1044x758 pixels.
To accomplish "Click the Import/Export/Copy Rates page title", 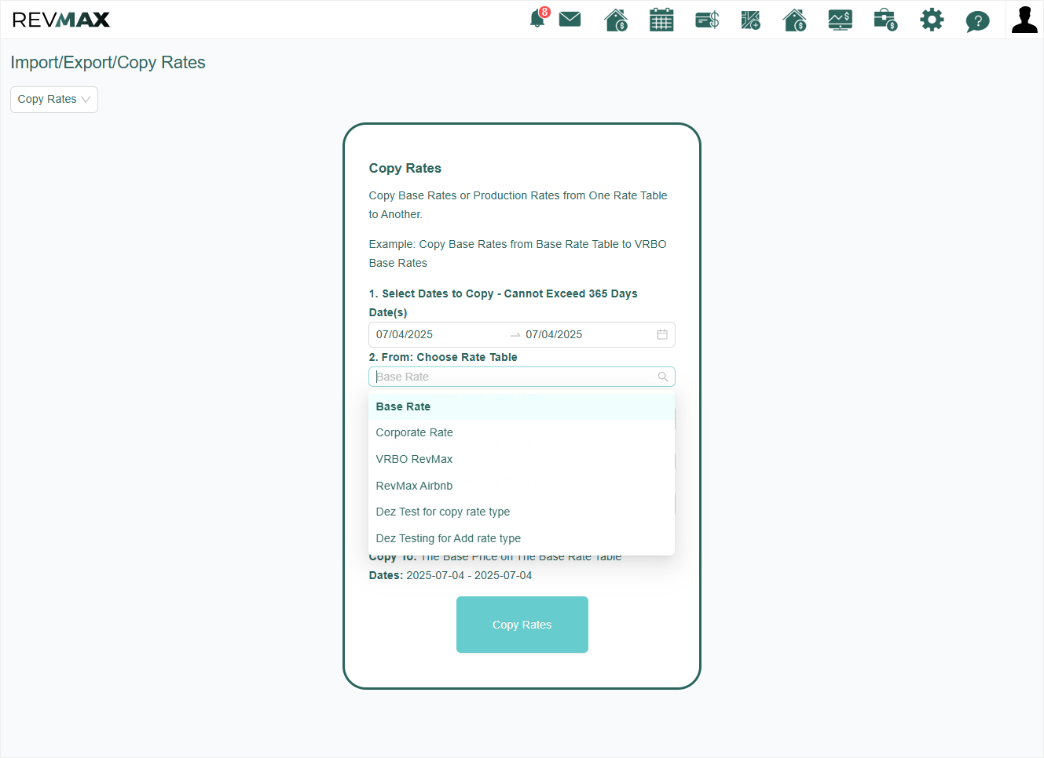I will point(108,63).
